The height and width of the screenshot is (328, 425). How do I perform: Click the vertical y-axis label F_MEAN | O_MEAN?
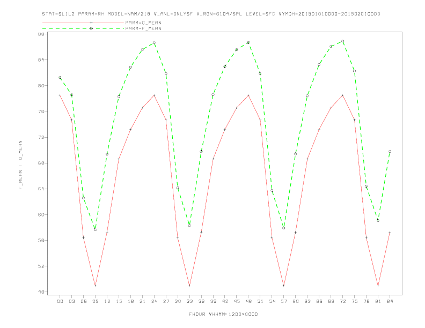pos(20,165)
